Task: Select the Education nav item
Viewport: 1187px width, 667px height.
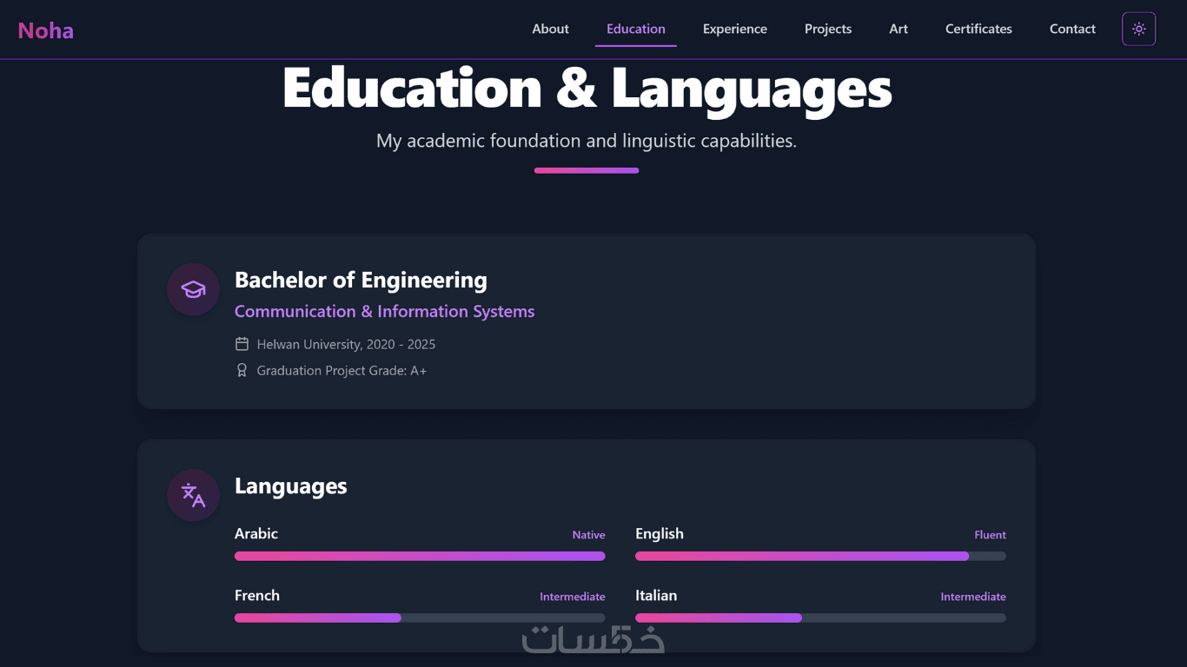Action: pyautogui.click(x=635, y=29)
